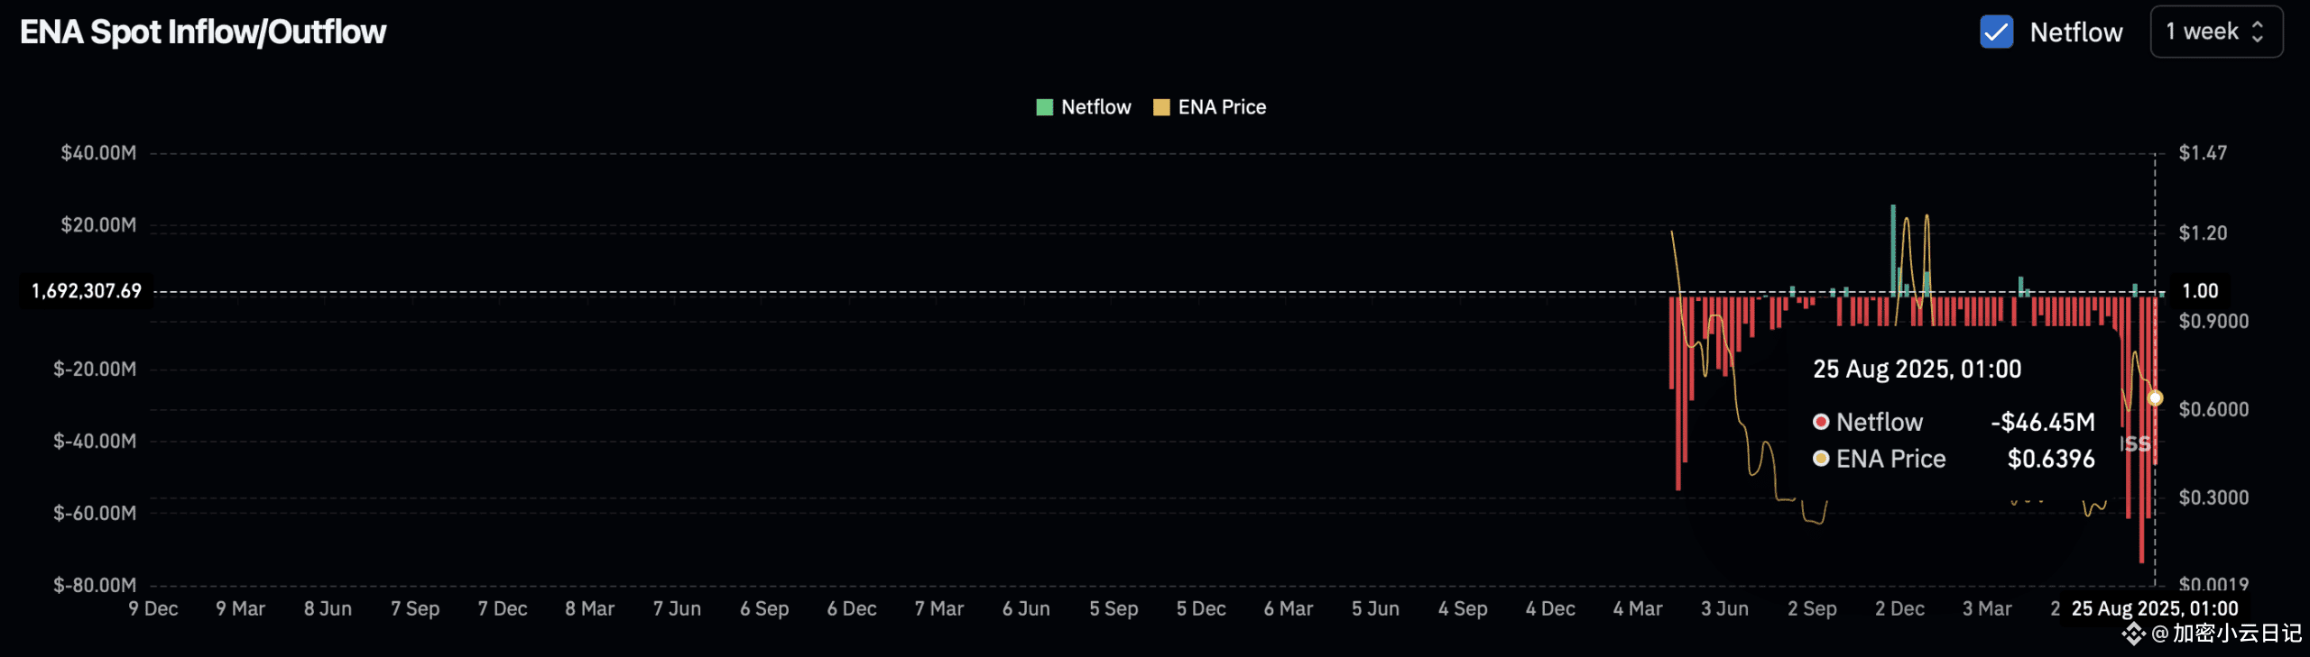Image resolution: width=2310 pixels, height=657 pixels.
Task: Click the up-down arrows on the interval selector
Action: 2258,32
